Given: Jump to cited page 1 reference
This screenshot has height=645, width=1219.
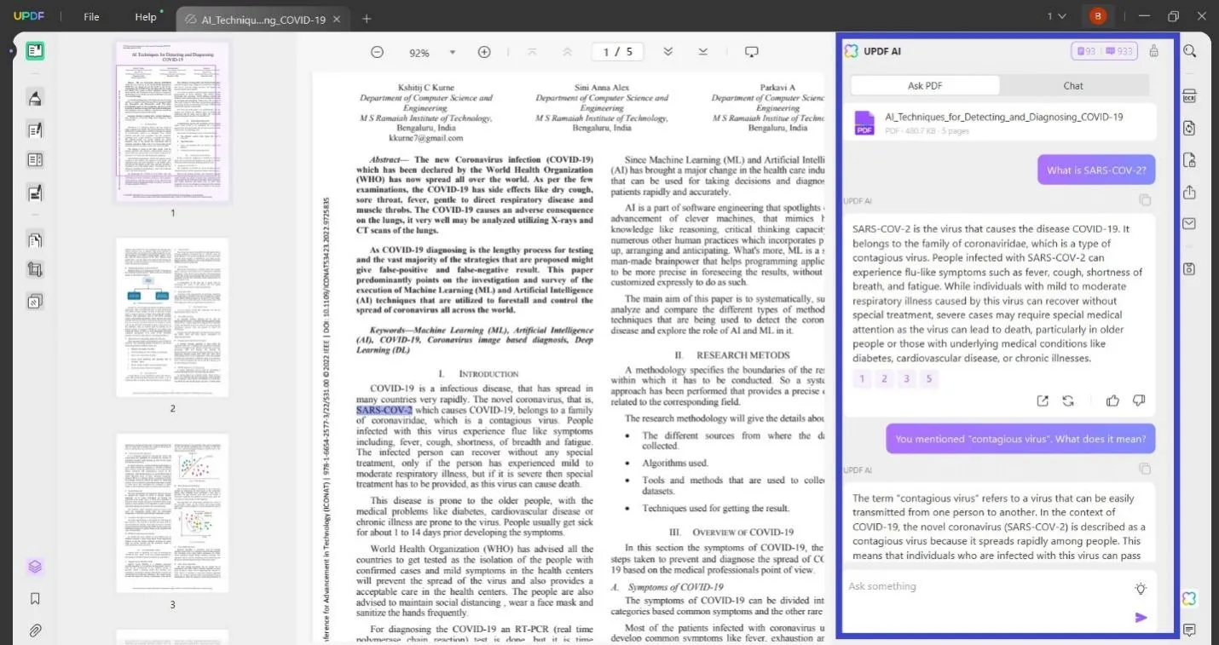Looking at the screenshot, I should pos(862,379).
